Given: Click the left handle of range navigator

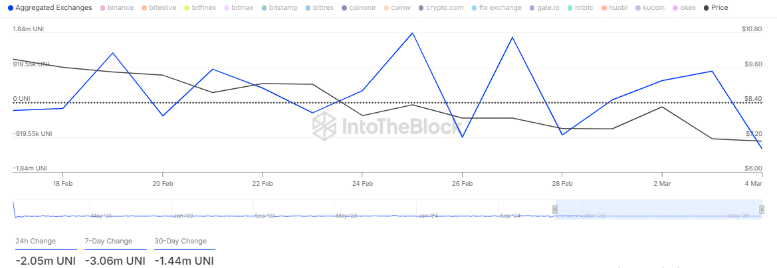Looking at the screenshot, I should pyautogui.click(x=555, y=210).
